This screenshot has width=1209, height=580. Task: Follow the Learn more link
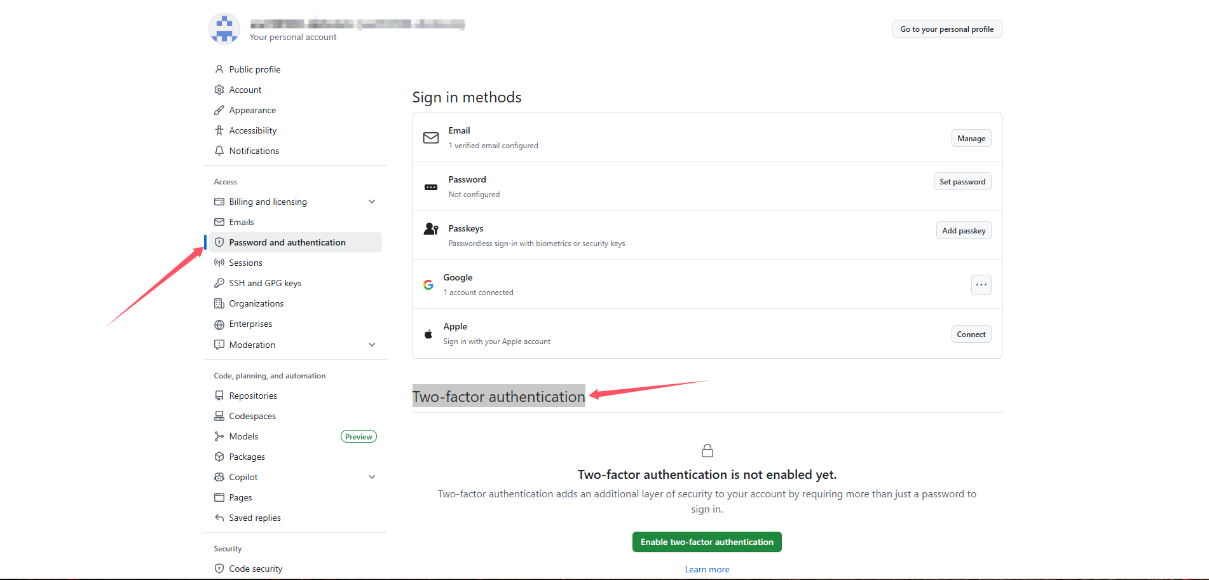point(707,569)
